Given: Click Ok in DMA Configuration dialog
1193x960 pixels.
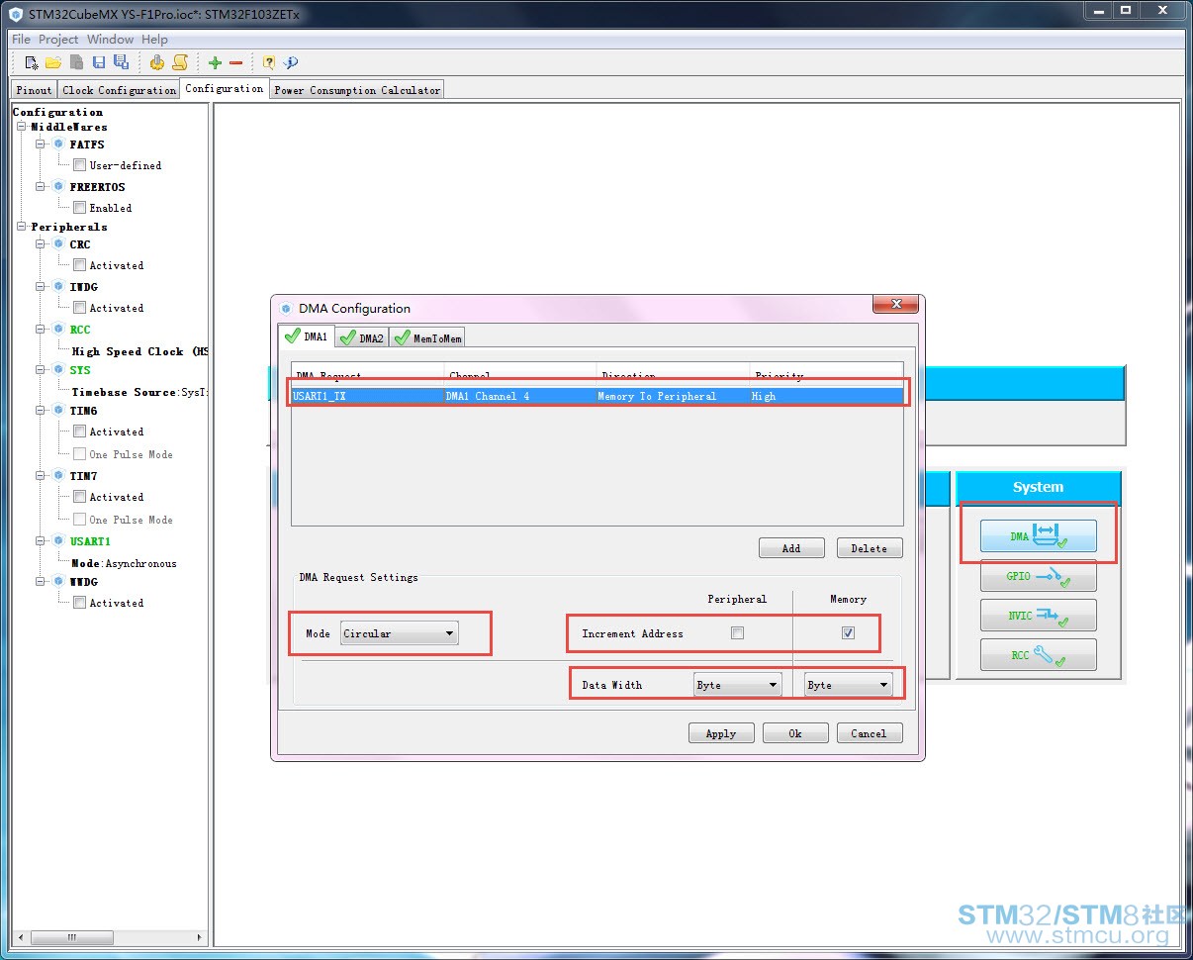Looking at the screenshot, I should pos(795,733).
